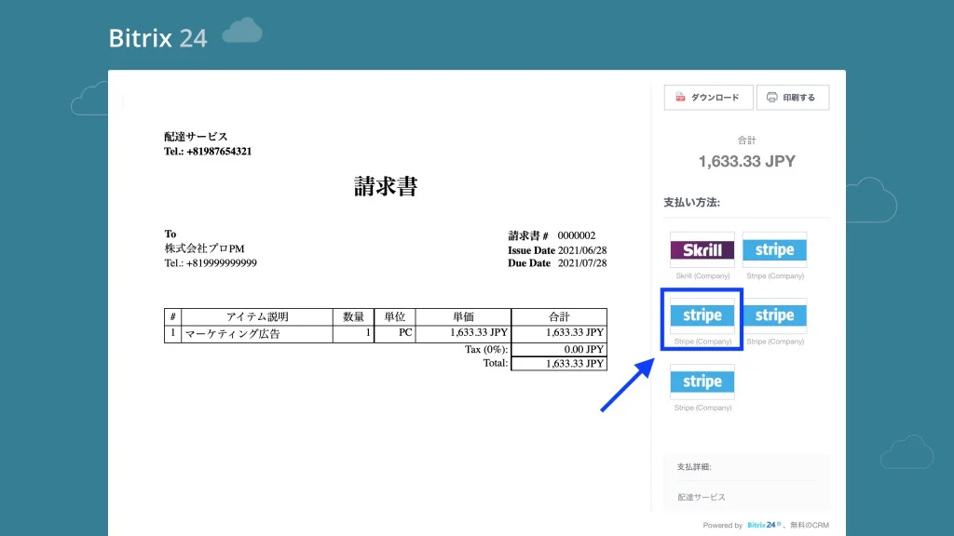Click the マーケティング広告 item row
The width and height of the screenshot is (954, 536).
click(386, 334)
